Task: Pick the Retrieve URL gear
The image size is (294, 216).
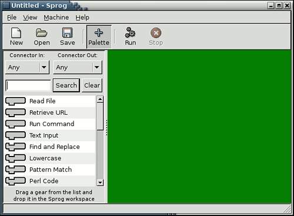Action: click(x=15, y=112)
